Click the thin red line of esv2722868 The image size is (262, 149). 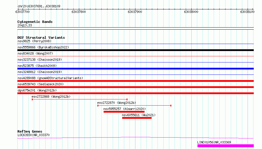click(79, 99)
